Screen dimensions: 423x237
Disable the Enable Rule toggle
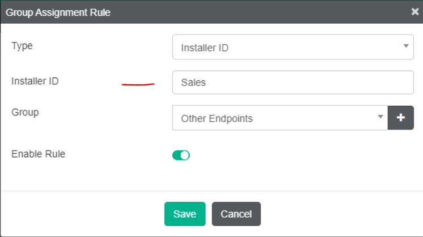click(181, 155)
